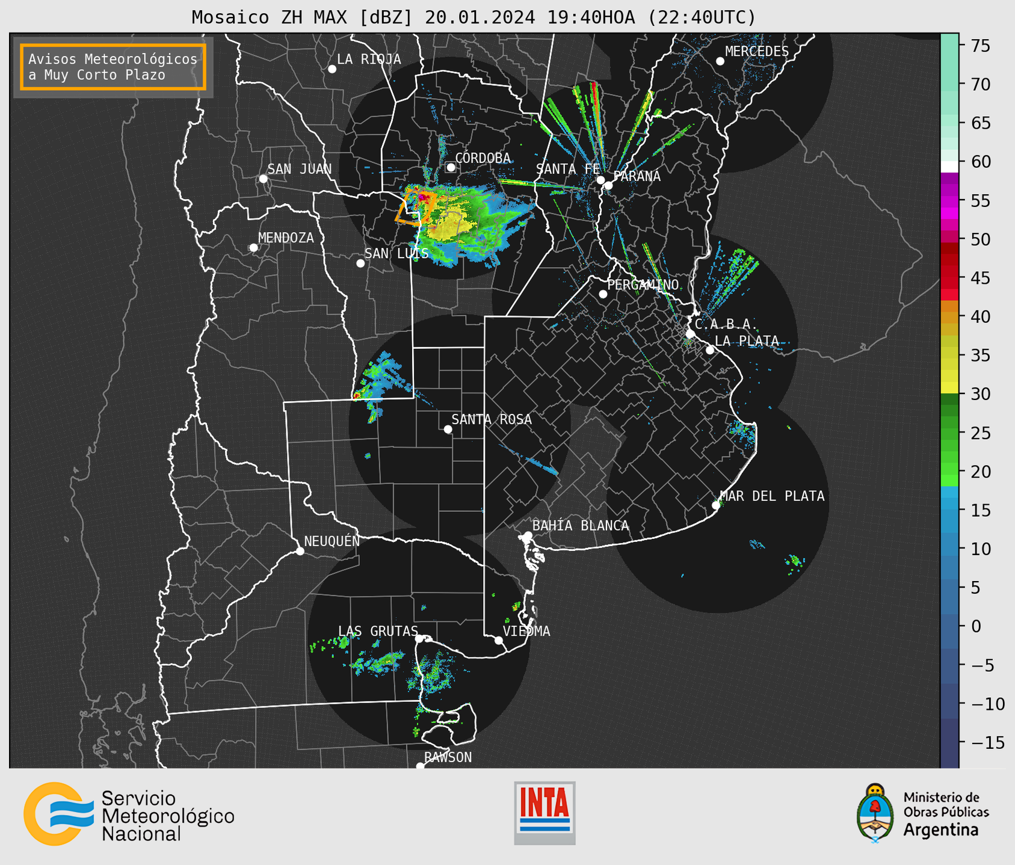1015x865 pixels.
Task: Click the yellow 30 dBZ color band
Action: [949, 387]
